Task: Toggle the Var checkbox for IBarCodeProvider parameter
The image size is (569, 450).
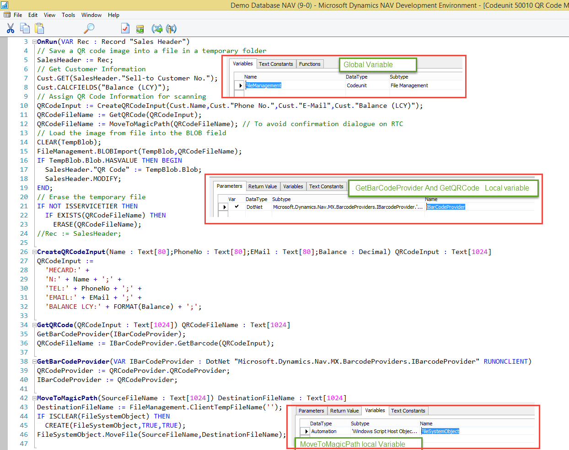Action: coord(236,206)
